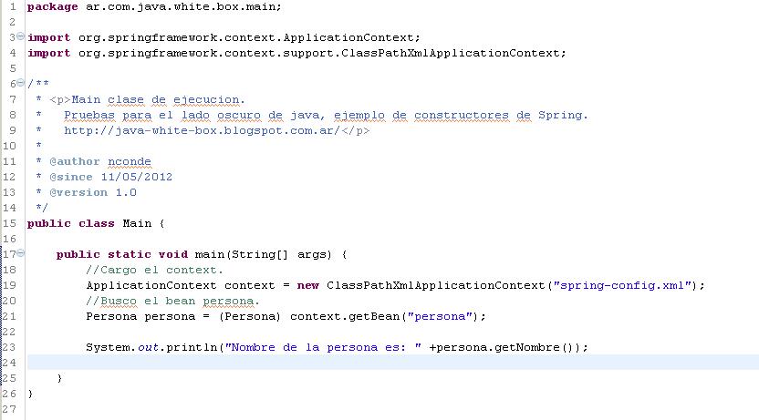Click the @version 1.0 tag

93,192
